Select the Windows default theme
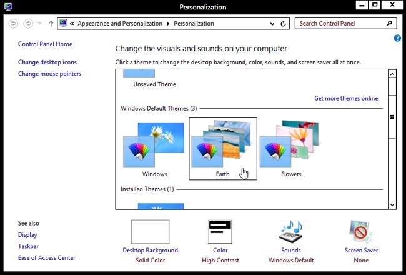 coord(154,149)
